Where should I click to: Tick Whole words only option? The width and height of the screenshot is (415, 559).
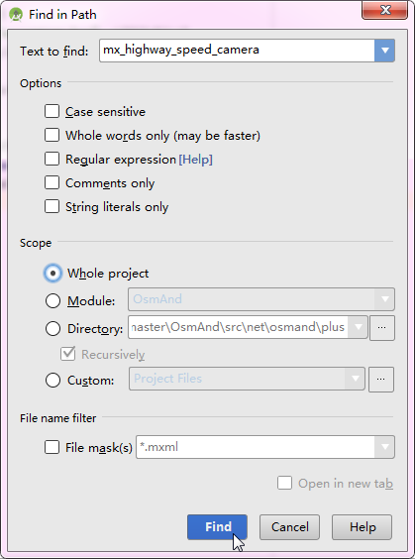[52, 136]
